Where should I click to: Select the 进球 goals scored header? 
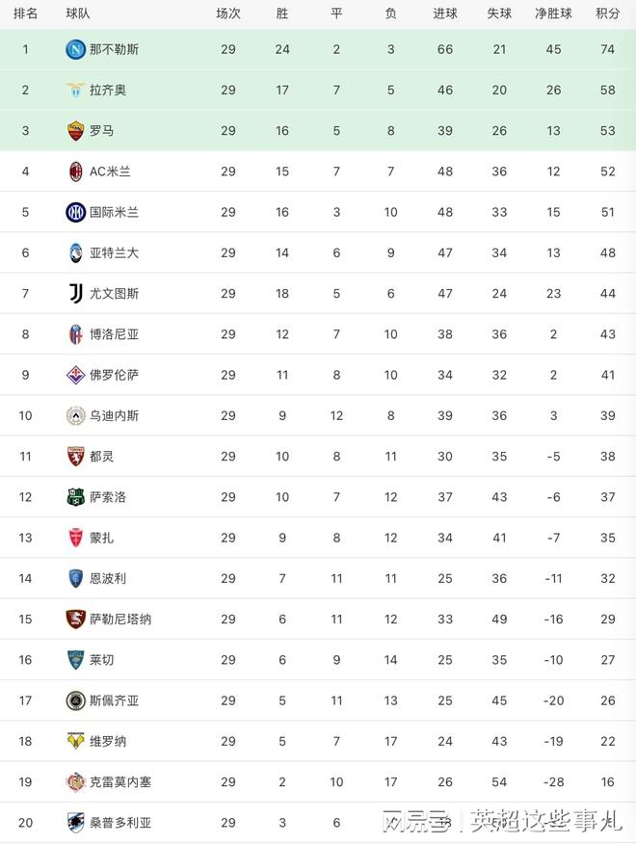point(444,13)
